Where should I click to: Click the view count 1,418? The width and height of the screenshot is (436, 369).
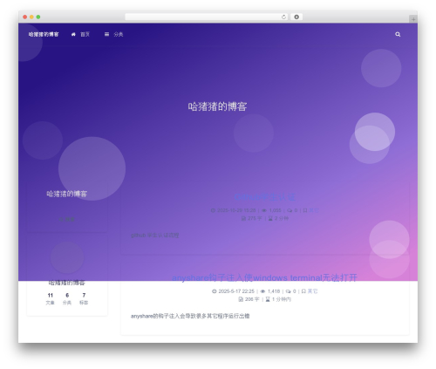click(274, 291)
